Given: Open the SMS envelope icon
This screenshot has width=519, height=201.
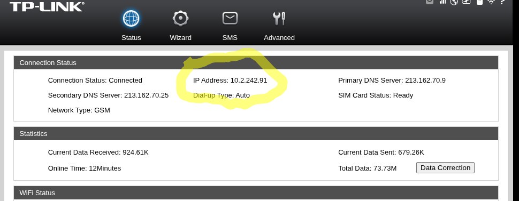Looking at the screenshot, I should [230, 19].
